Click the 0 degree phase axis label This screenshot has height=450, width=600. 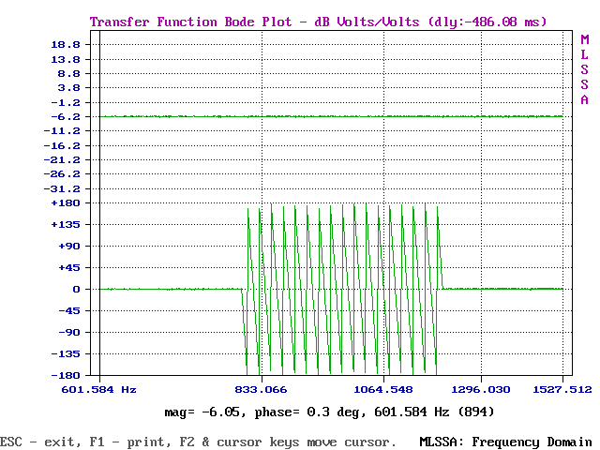point(77,290)
